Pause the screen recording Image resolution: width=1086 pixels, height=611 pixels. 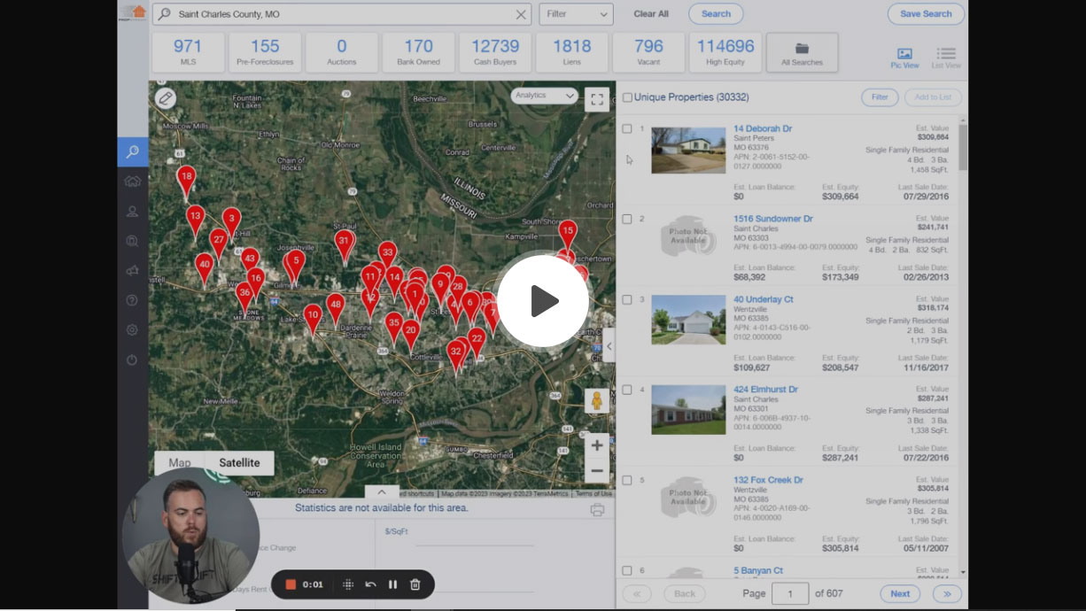tap(392, 584)
